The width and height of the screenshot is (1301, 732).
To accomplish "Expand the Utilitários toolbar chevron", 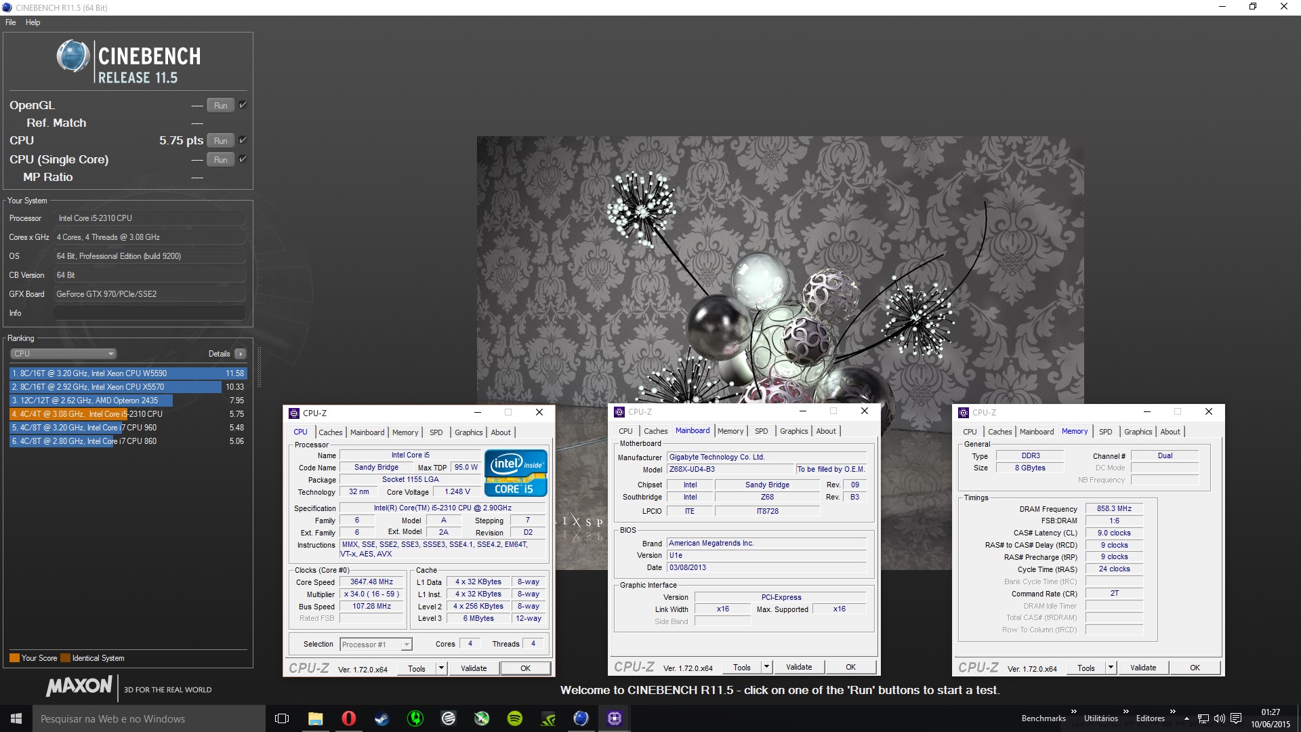I will (x=1126, y=712).
